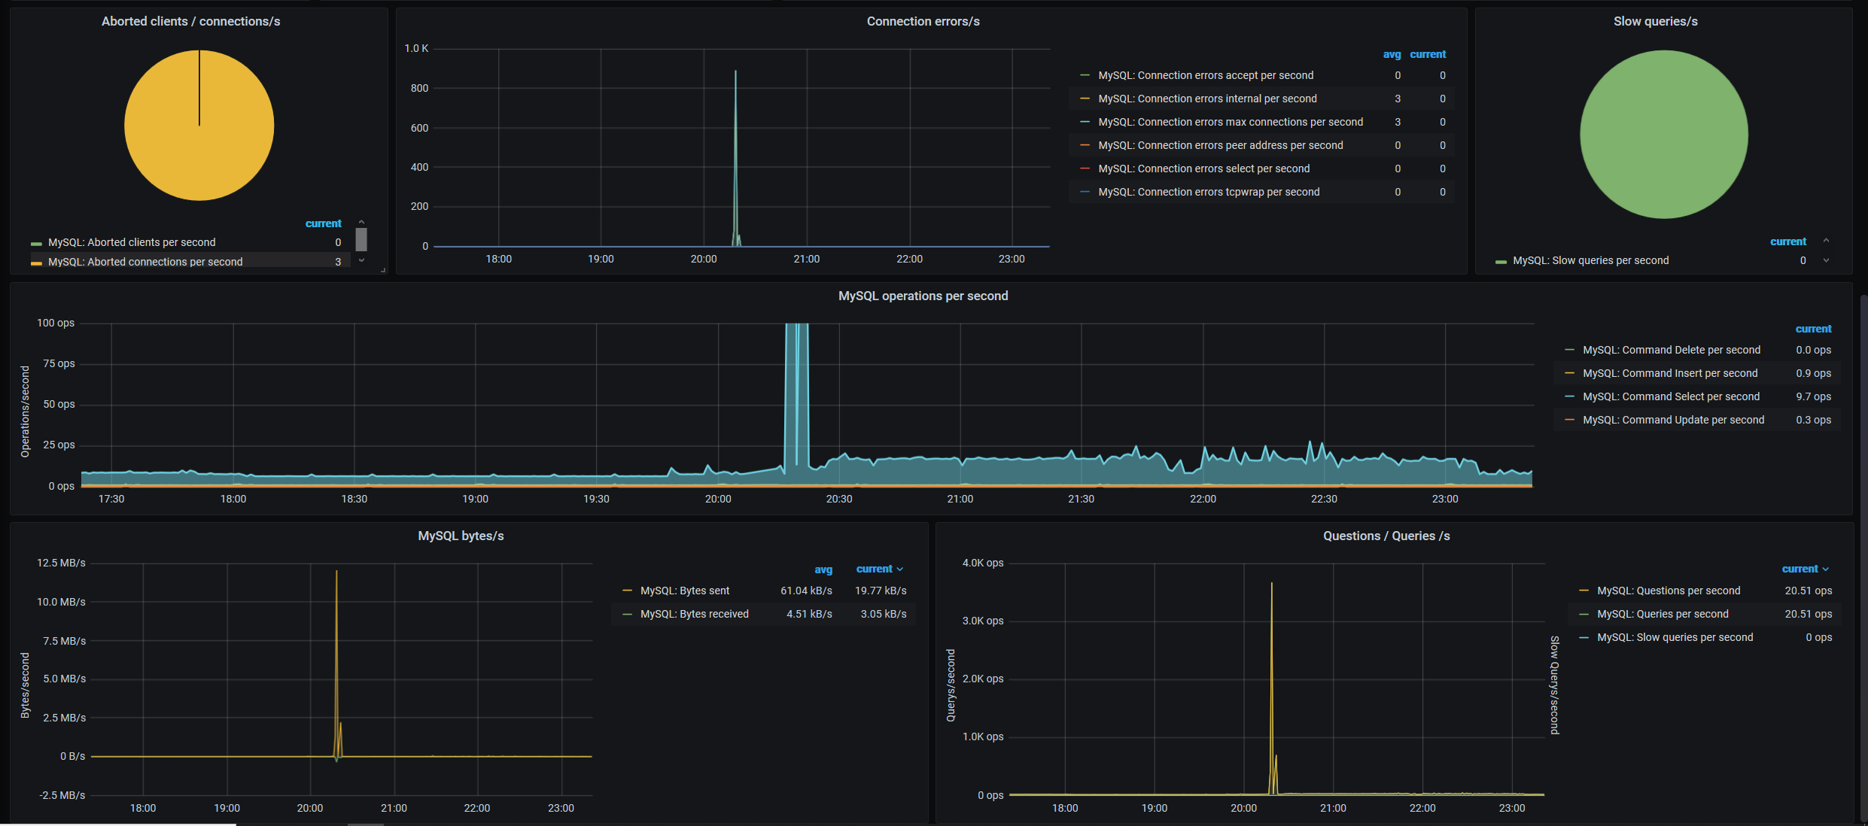This screenshot has width=1868, height=826.
Task: Click sort chevron beside MySQL bytes 'current' header
Action: pyautogui.click(x=900, y=569)
